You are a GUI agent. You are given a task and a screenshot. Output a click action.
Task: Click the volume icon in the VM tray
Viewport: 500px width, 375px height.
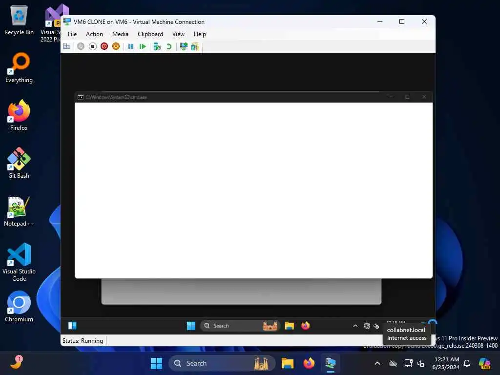(x=376, y=326)
